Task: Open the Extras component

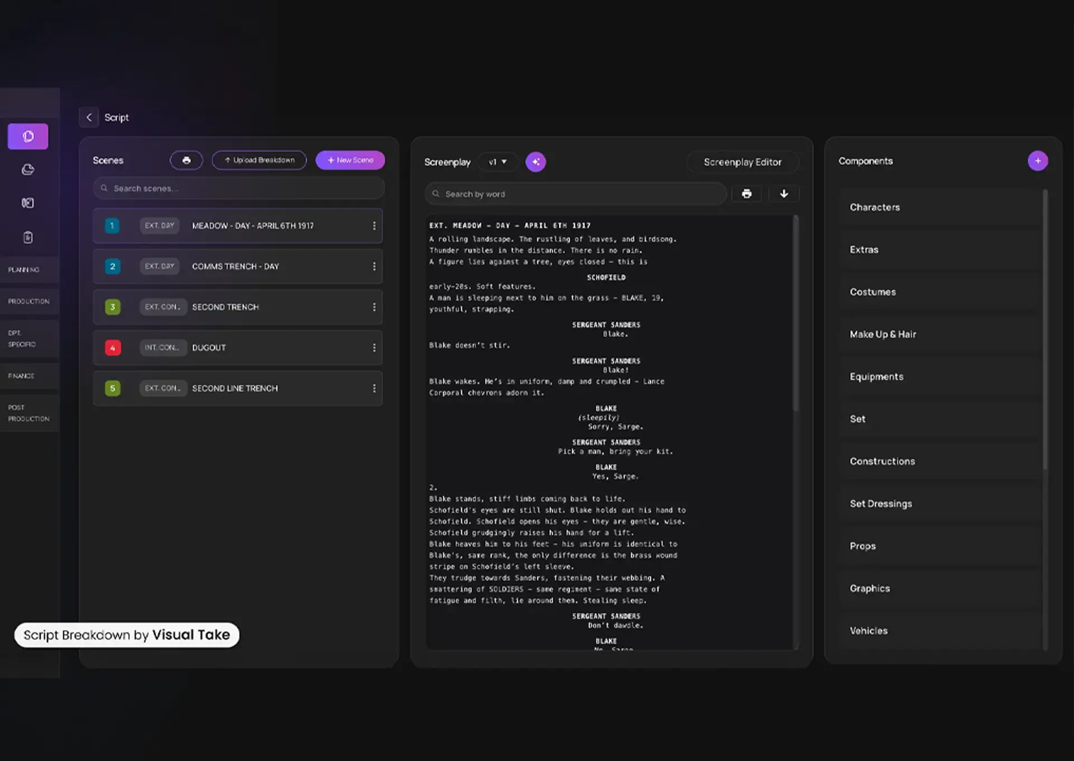Action: [939, 250]
